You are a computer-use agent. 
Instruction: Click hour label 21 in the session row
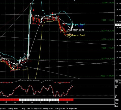[x=23, y=102]
